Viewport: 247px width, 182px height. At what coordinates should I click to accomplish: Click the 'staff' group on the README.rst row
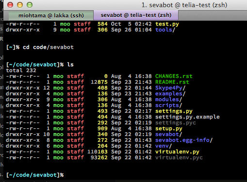click(76, 82)
